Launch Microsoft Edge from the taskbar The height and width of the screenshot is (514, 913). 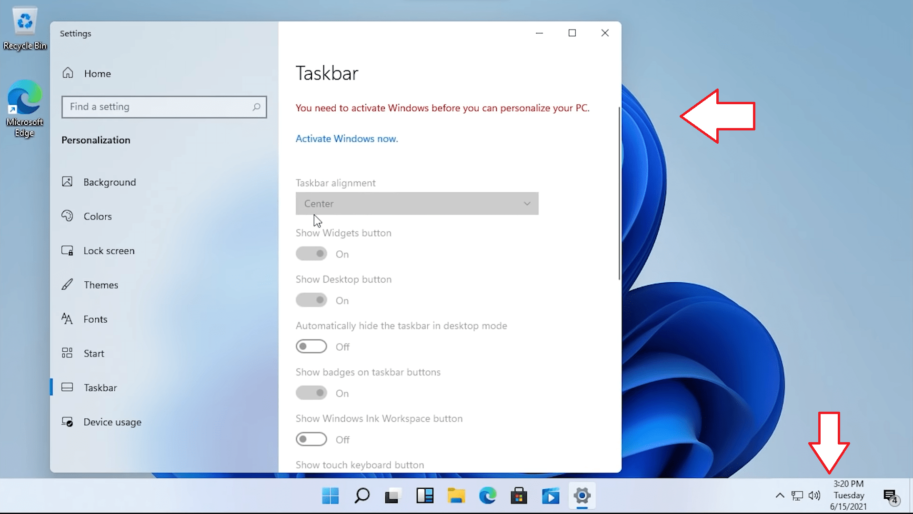click(x=488, y=496)
